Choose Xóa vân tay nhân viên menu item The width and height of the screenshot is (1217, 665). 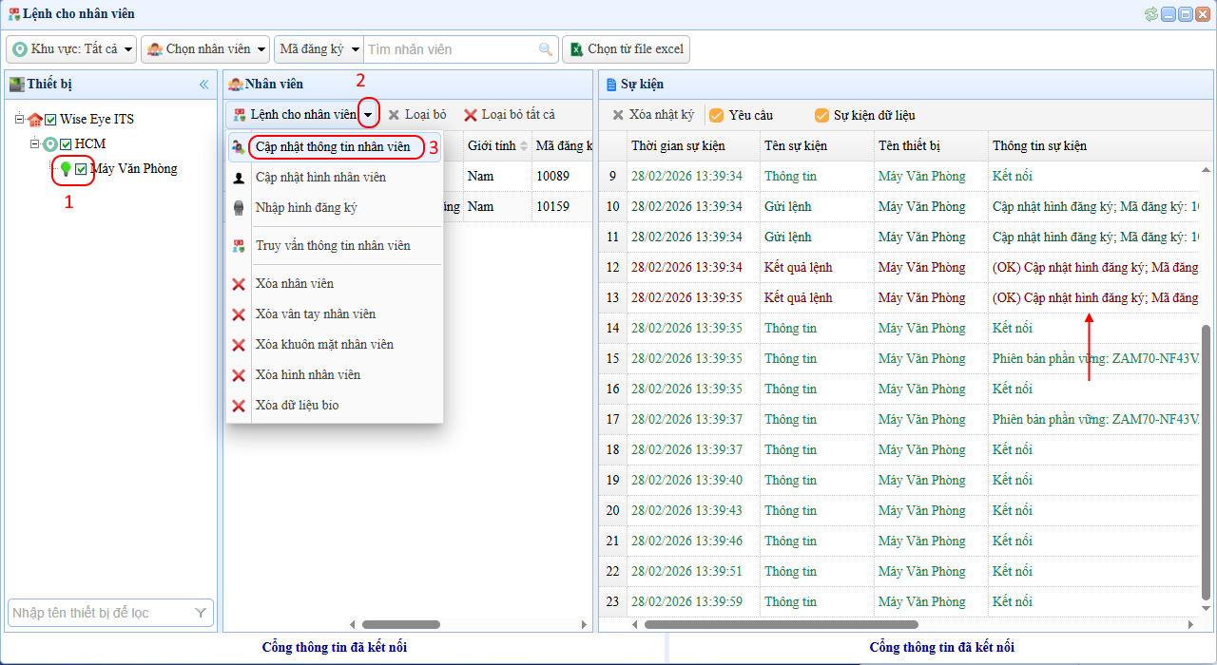pyautogui.click(x=315, y=314)
